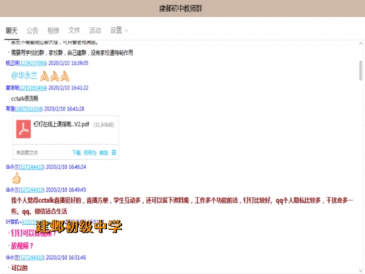Click the window title 建邺初中教师群
365x274 pixels.
coord(181,9)
